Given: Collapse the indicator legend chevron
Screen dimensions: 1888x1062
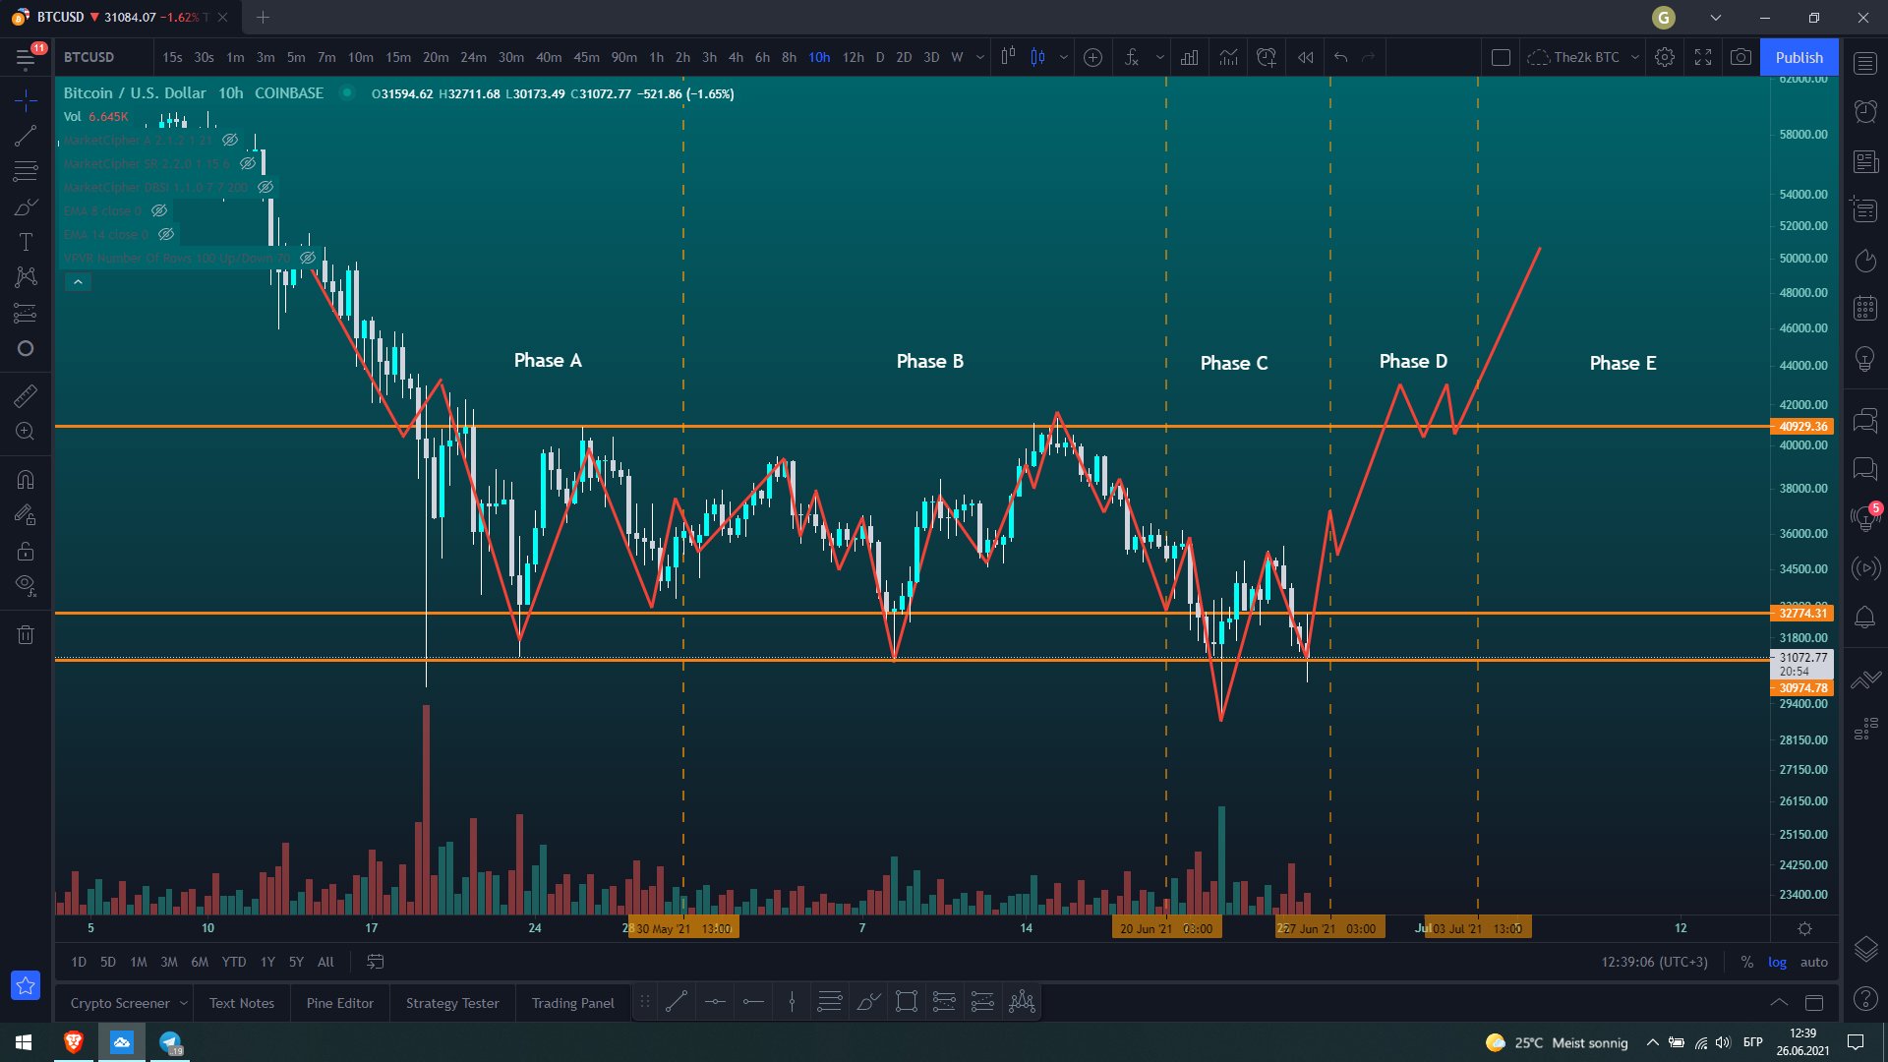Looking at the screenshot, I should (x=78, y=282).
